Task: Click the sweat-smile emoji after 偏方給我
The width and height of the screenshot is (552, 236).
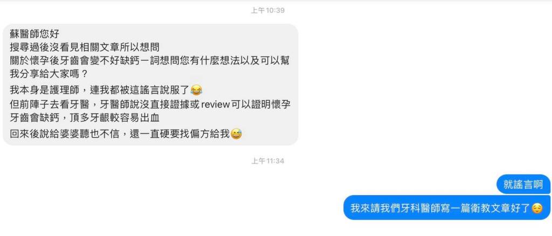Action: pos(236,134)
